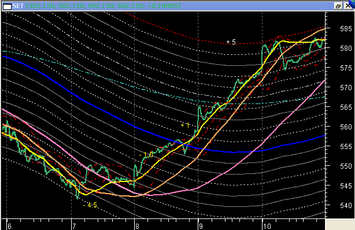Click the 570 price axis label

coord(346,88)
